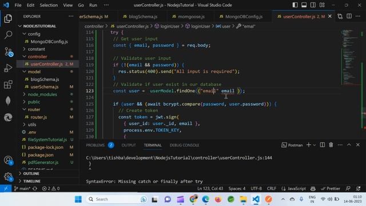Switch to the DEBUG CONSOLE tab

[184, 145]
